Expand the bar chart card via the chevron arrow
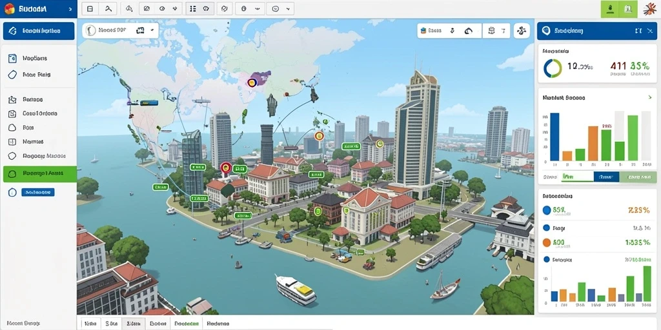This screenshot has width=661, height=330. tap(649, 97)
